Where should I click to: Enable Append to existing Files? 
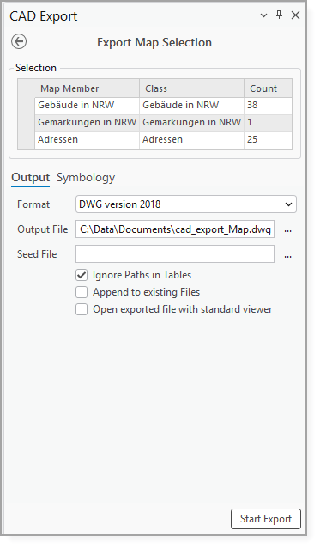pyautogui.click(x=82, y=292)
